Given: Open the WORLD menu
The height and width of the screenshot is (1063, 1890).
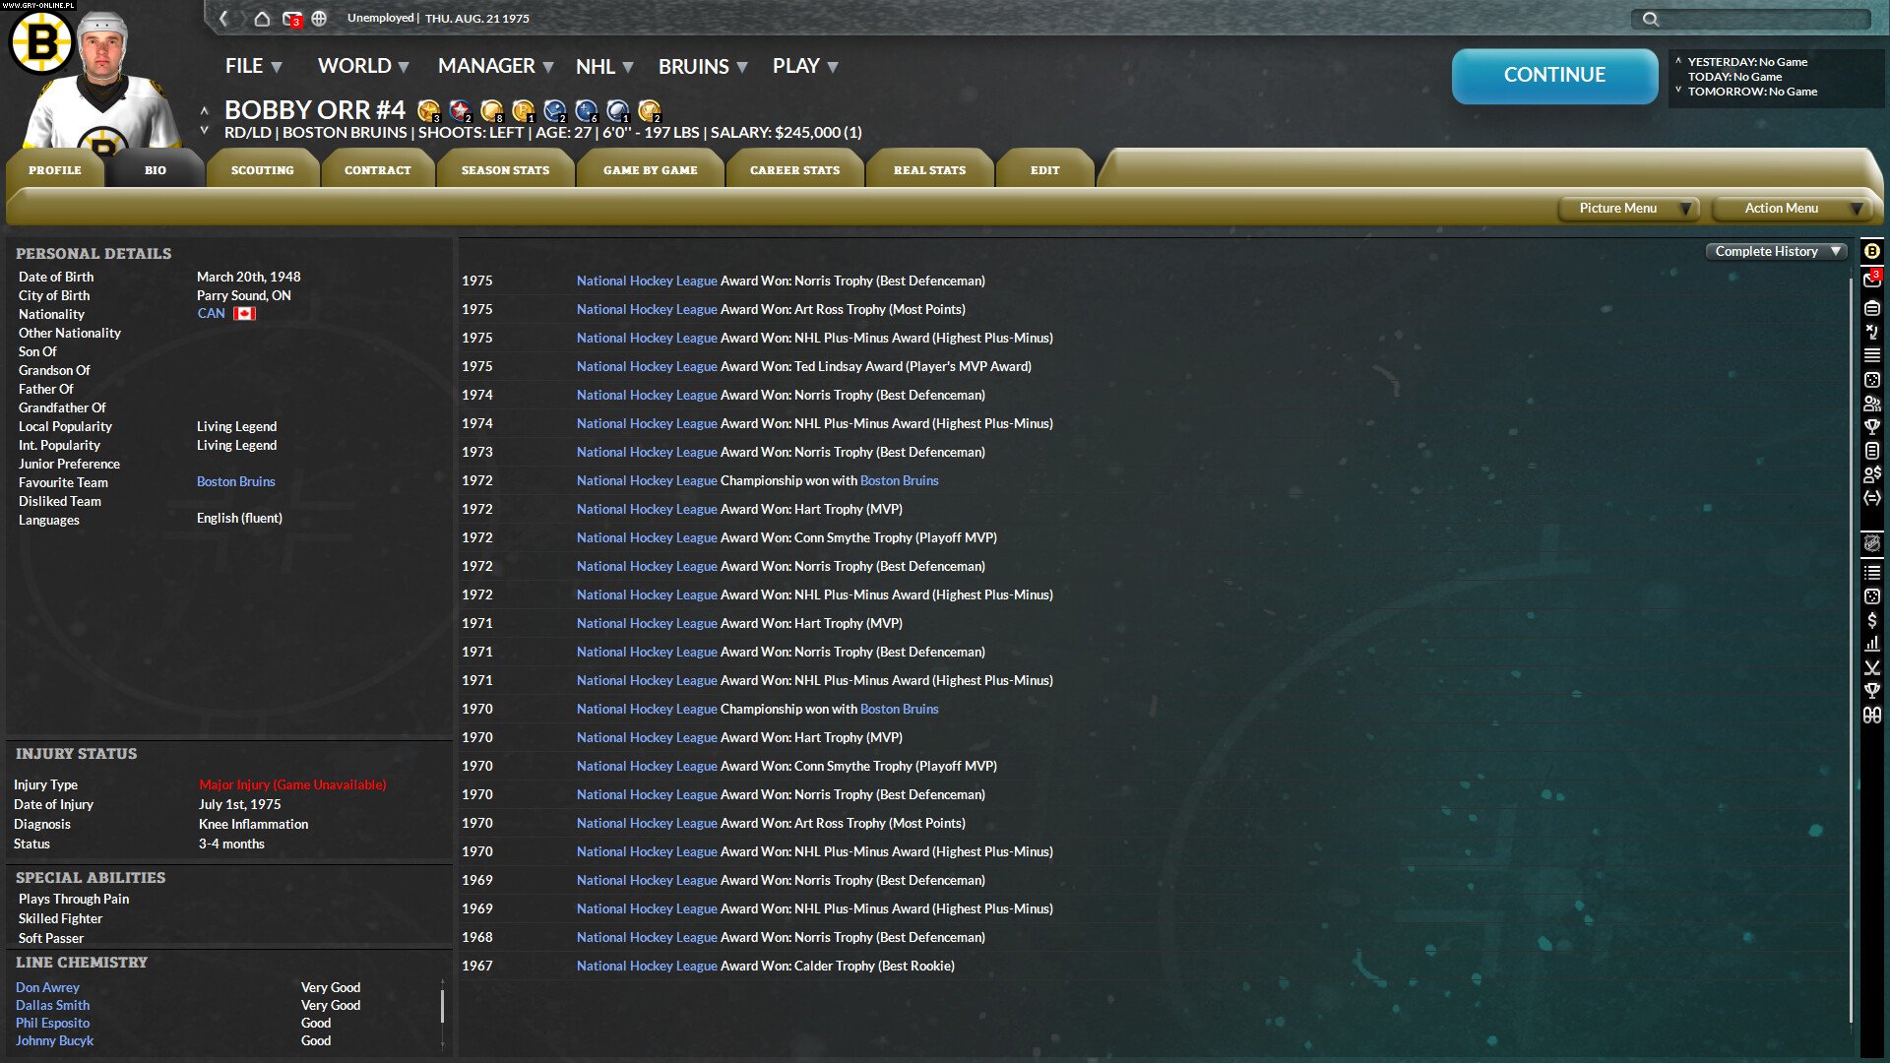Looking at the screenshot, I should 354,66.
